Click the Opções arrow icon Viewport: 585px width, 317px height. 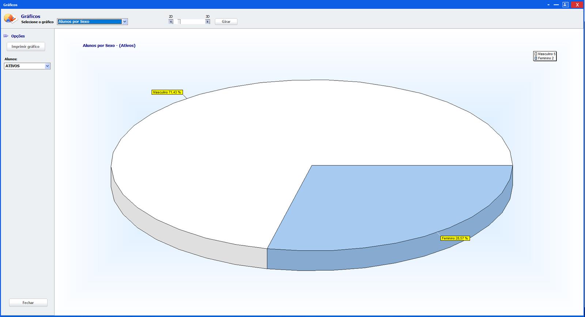click(6, 36)
